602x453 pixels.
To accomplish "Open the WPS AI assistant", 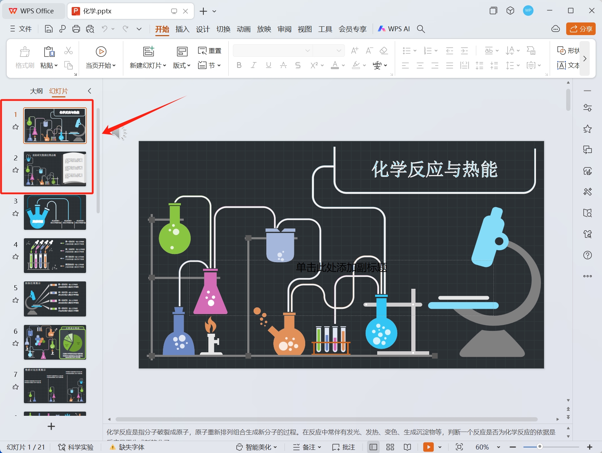I will pos(393,29).
